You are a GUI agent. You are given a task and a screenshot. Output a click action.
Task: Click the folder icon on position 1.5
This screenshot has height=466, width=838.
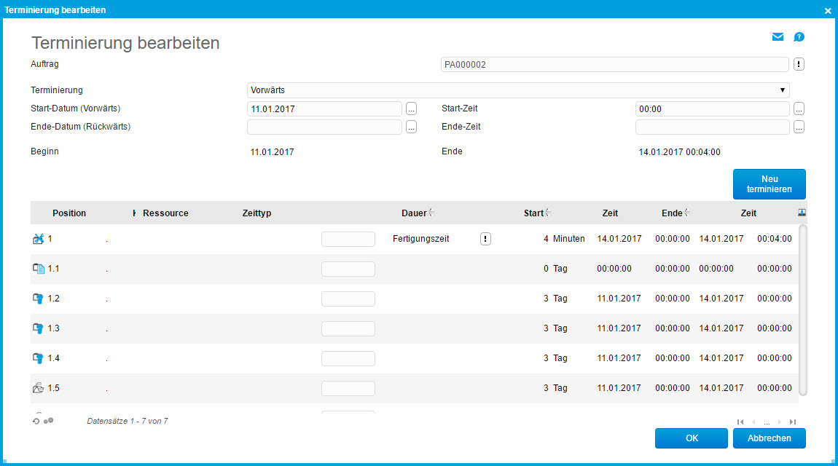click(x=38, y=387)
